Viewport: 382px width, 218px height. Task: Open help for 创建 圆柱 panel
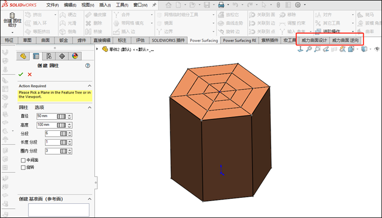pyautogui.click(x=88, y=65)
